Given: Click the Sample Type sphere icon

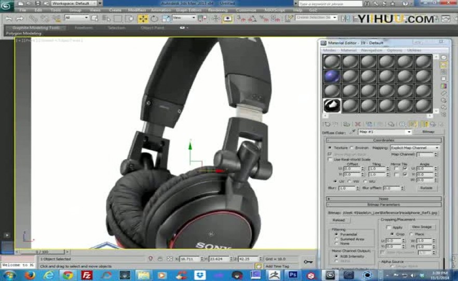Looking at the screenshot, I should point(443,58).
